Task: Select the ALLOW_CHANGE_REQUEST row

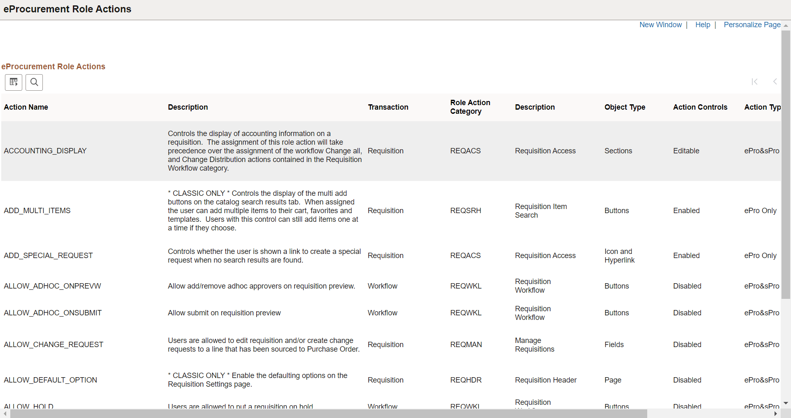Action: tap(53, 344)
